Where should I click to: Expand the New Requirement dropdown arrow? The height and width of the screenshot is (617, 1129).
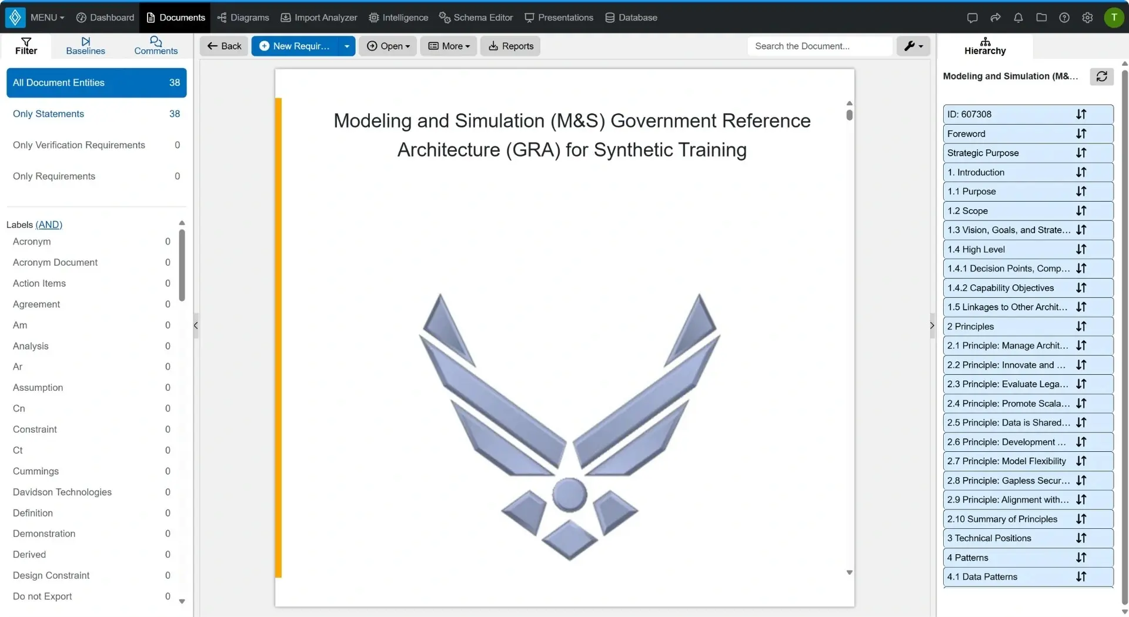tap(346, 46)
